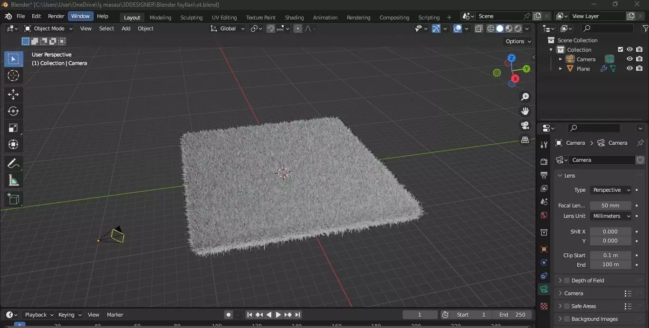Toggle X-ray display
This screenshot has height=328, width=649.
pyautogui.click(x=478, y=28)
